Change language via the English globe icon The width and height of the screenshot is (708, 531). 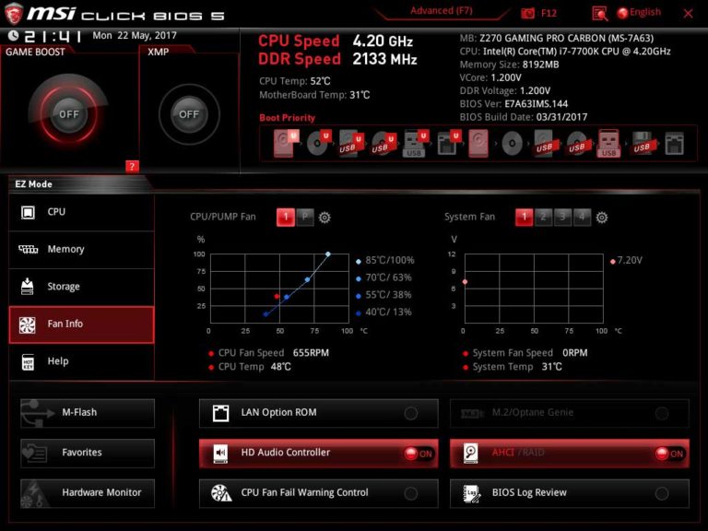click(x=622, y=13)
